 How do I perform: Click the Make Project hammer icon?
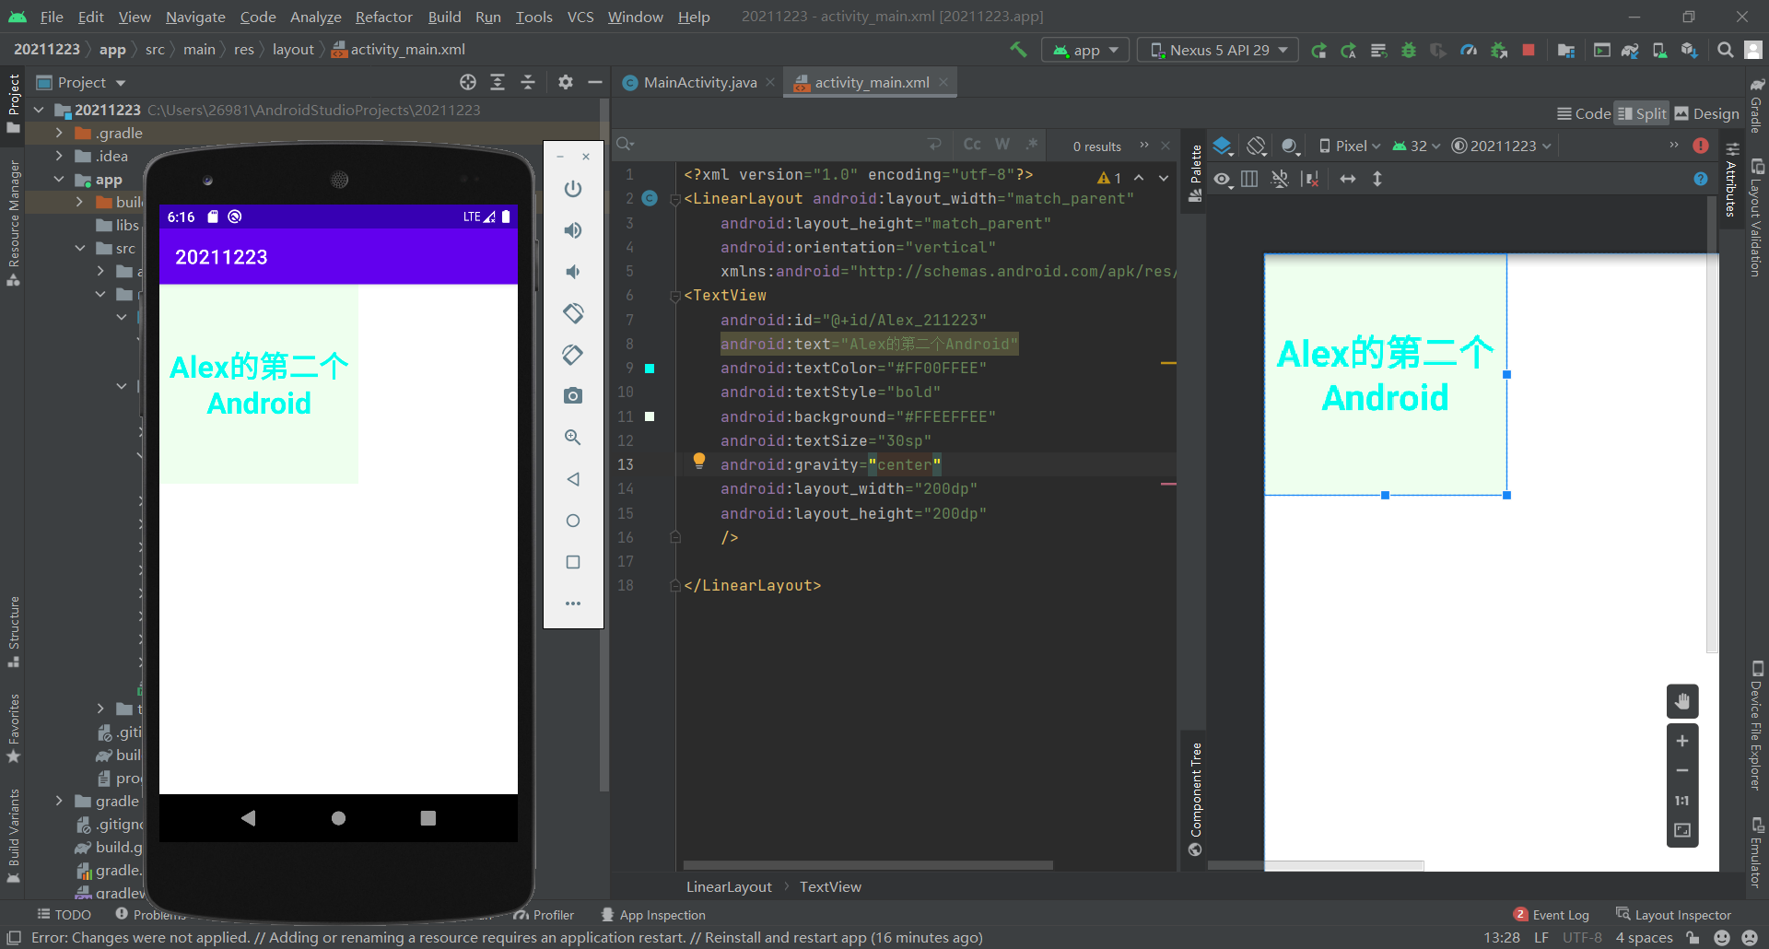[x=1018, y=50]
